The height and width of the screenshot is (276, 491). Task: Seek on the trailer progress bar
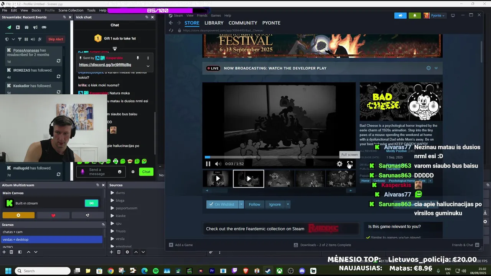click(279, 157)
